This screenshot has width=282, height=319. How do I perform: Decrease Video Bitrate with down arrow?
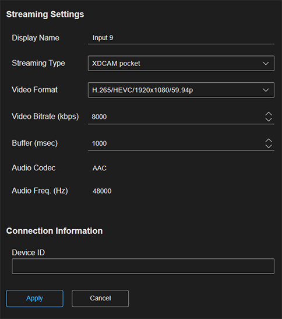(x=269, y=120)
